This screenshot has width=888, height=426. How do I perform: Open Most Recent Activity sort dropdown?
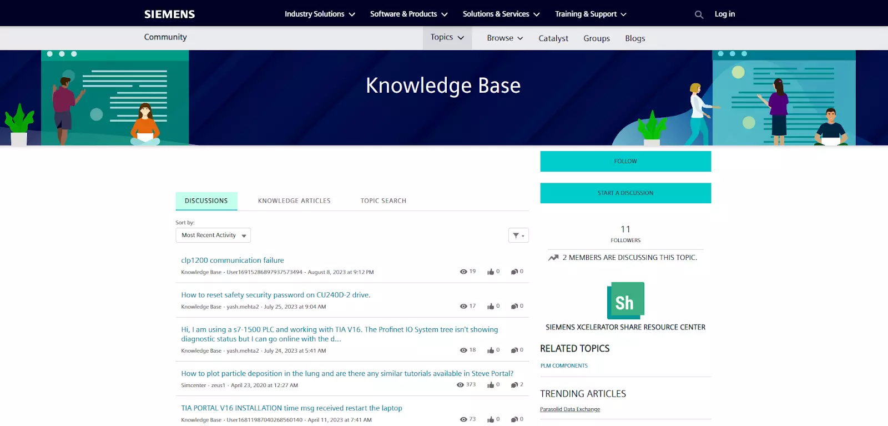pyautogui.click(x=213, y=235)
